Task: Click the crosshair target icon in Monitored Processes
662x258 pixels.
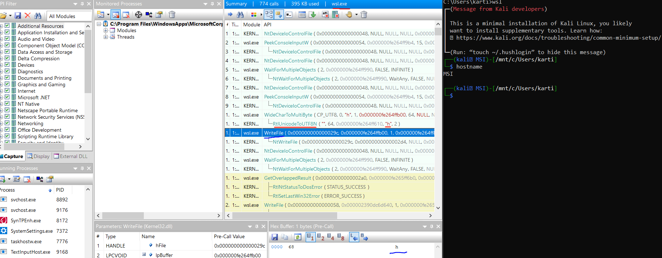Action: point(138,14)
